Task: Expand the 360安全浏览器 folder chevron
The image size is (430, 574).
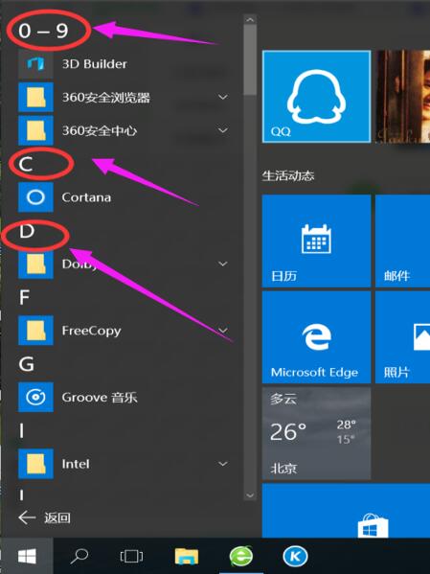Action: [223, 97]
